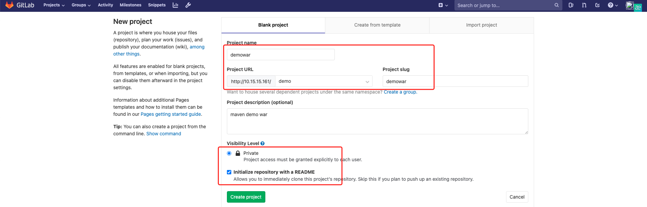
Task: Select the Private visibility radio button
Action: 229,153
